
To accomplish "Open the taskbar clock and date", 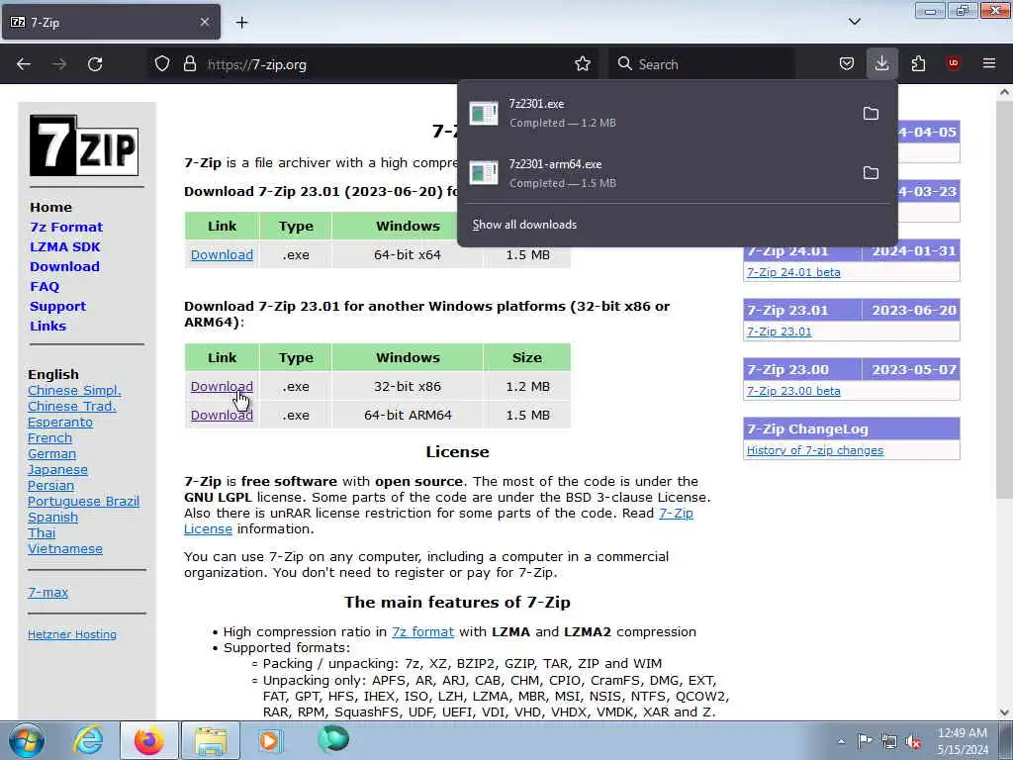I will (x=963, y=741).
